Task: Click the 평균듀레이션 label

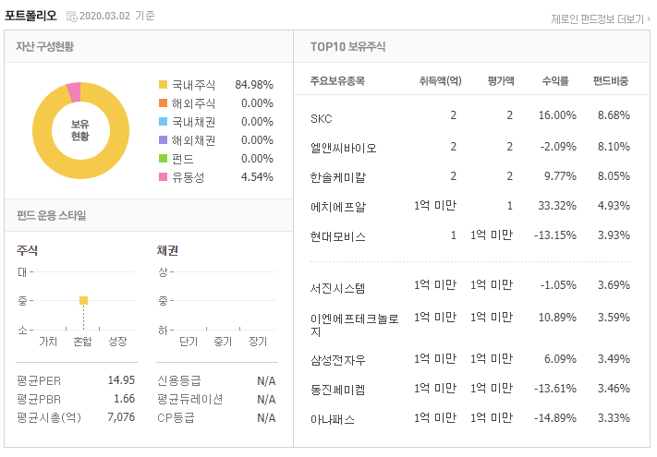Action: (189, 399)
